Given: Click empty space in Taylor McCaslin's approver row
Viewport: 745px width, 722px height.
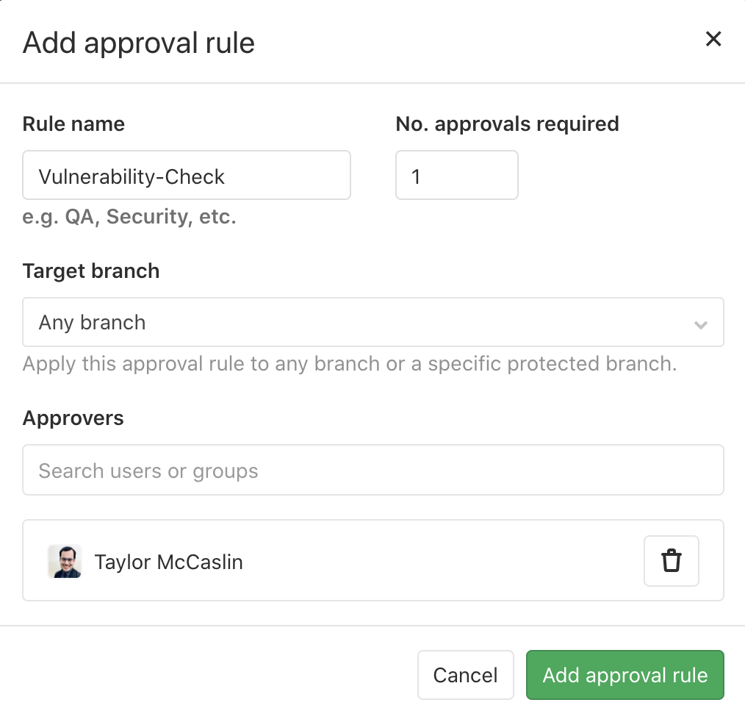Looking at the screenshot, I should tap(441, 561).
